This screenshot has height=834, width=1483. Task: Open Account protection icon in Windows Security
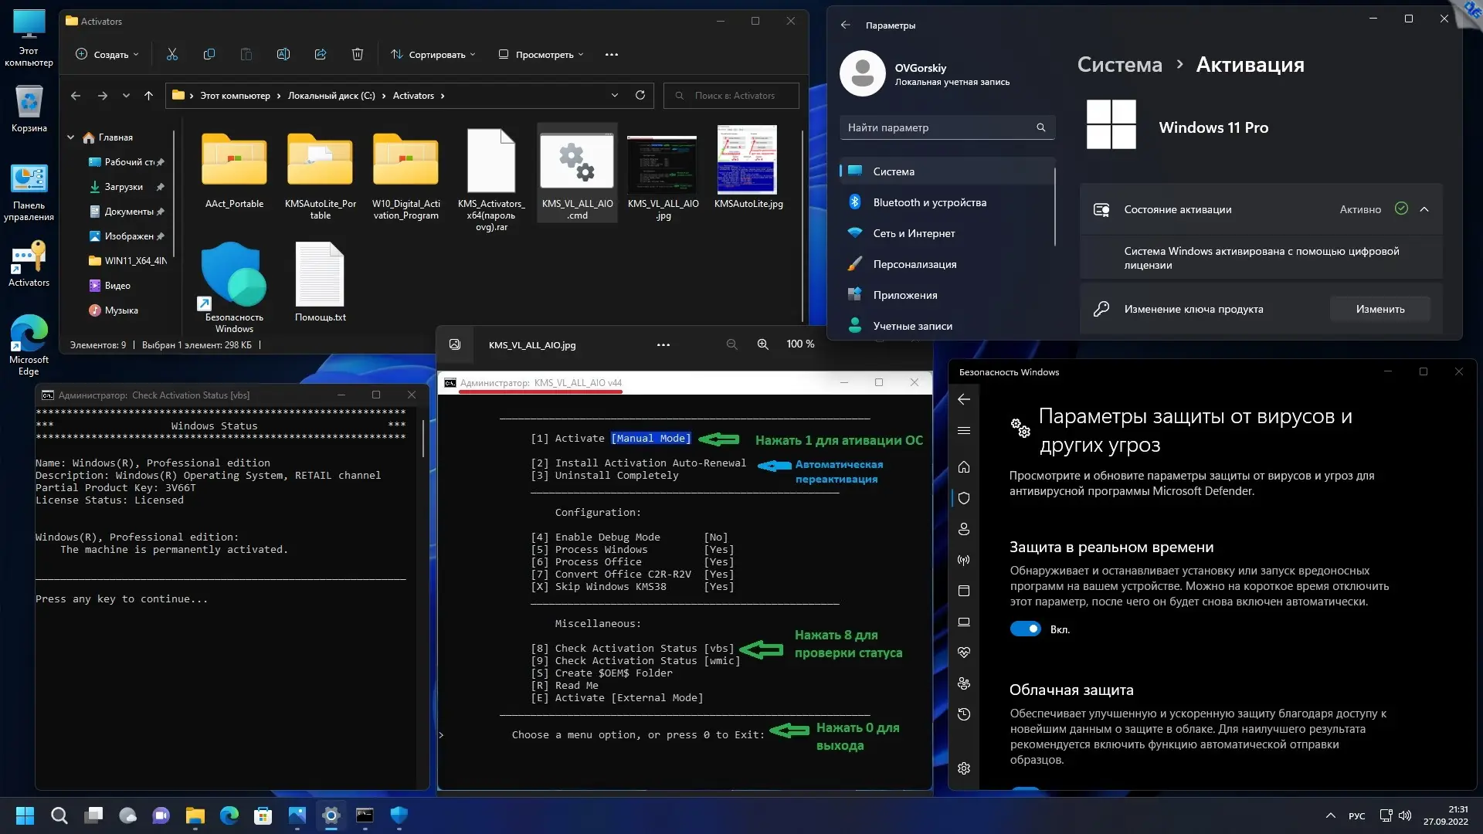pos(963,529)
